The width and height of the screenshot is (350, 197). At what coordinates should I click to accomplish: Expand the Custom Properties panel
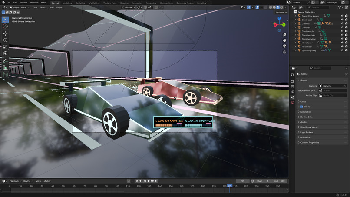pyautogui.click(x=322, y=143)
